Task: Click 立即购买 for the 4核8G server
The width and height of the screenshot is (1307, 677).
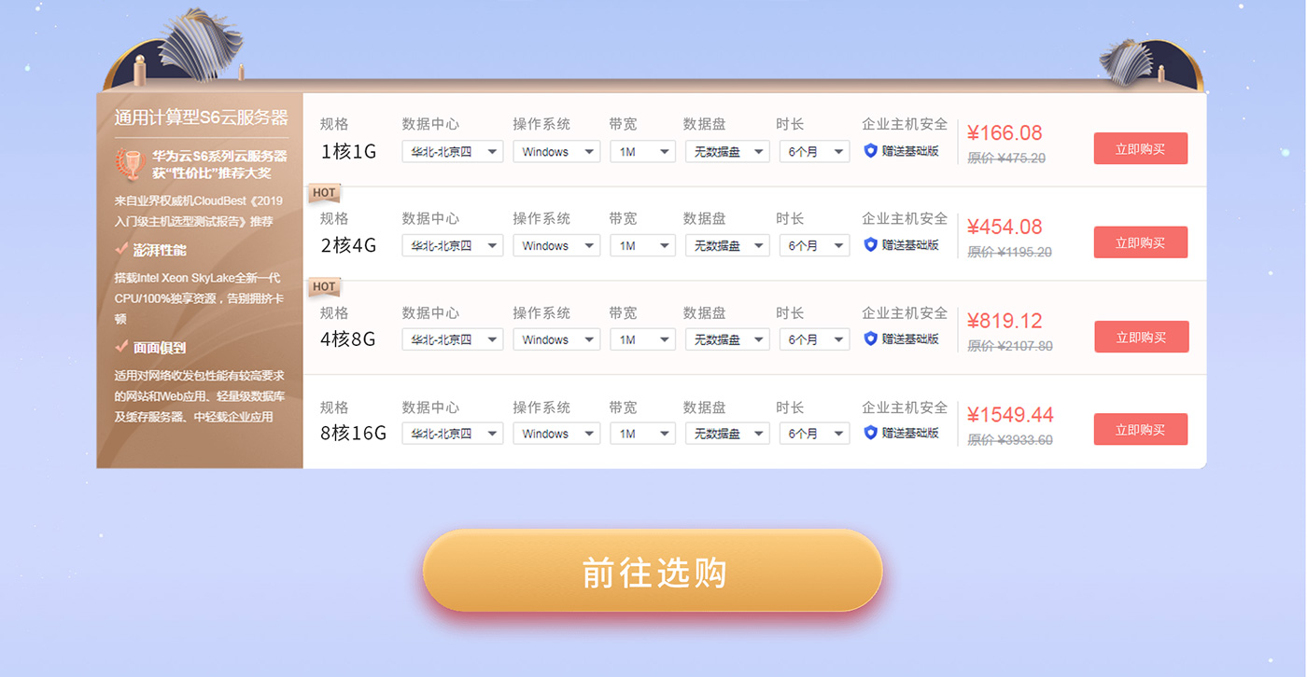Action: 1142,337
